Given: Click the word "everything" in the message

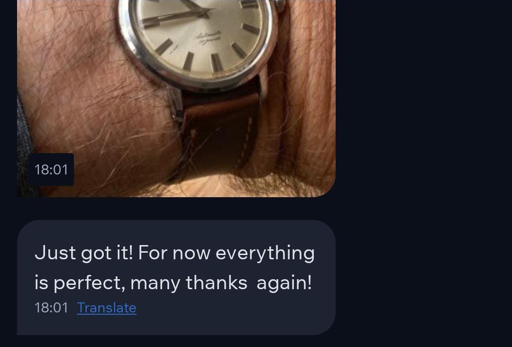Looking at the screenshot, I should click(265, 254).
